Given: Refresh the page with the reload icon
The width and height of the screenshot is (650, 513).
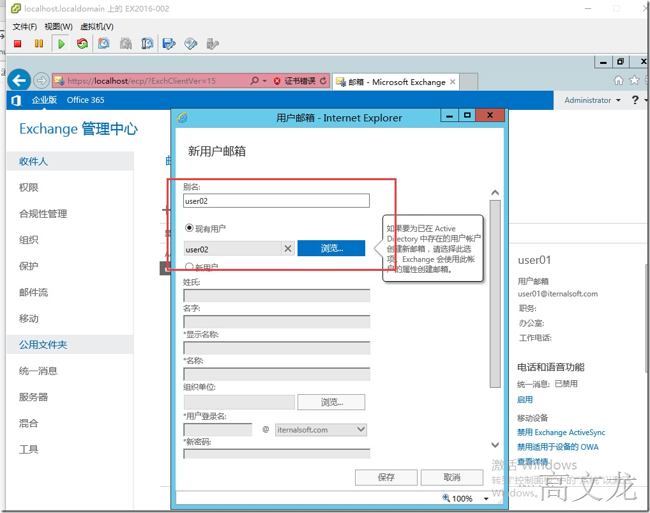Looking at the screenshot, I should (x=323, y=81).
